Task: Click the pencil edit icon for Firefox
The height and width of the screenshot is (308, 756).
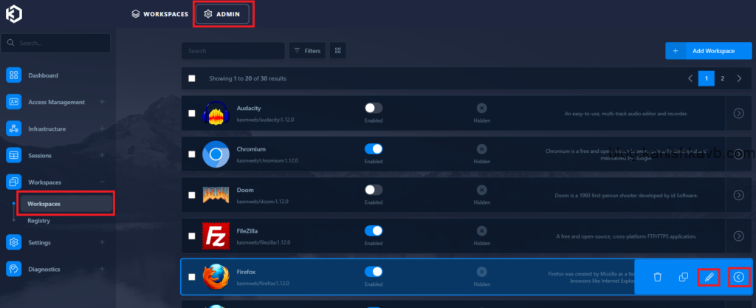Action: (709, 277)
